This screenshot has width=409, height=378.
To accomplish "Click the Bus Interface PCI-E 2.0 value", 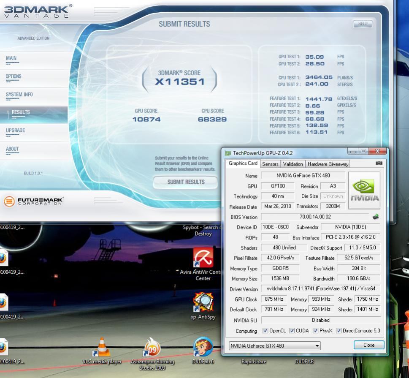I will pos(350,237).
